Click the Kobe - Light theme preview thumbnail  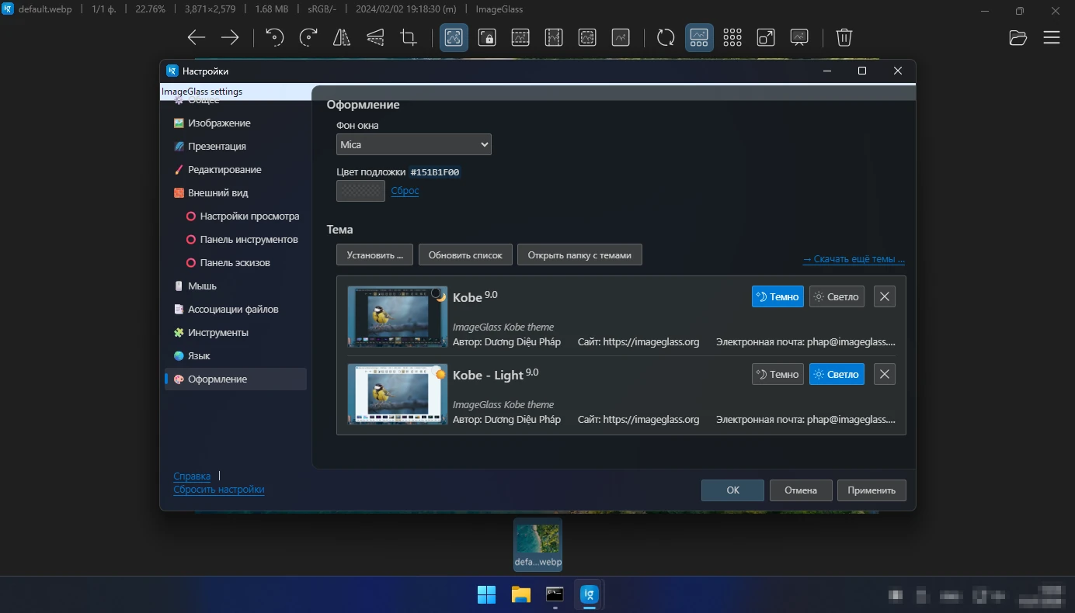coord(398,393)
